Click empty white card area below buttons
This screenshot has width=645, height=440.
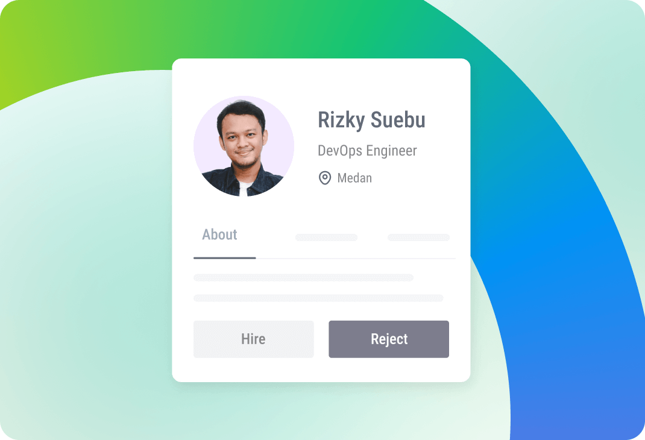tap(321, 369)
